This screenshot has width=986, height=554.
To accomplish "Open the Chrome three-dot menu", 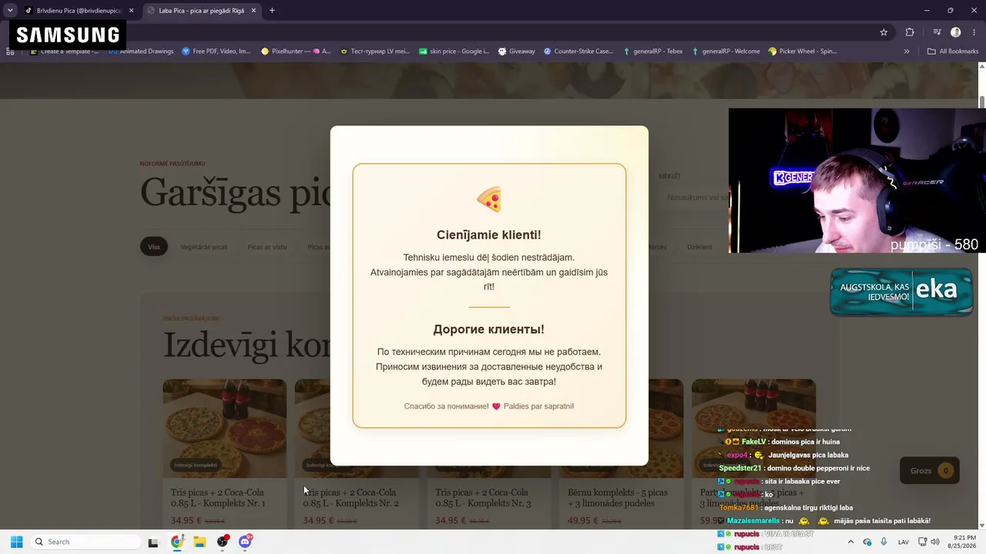I will pyautogui.click(x=973, y=32).
